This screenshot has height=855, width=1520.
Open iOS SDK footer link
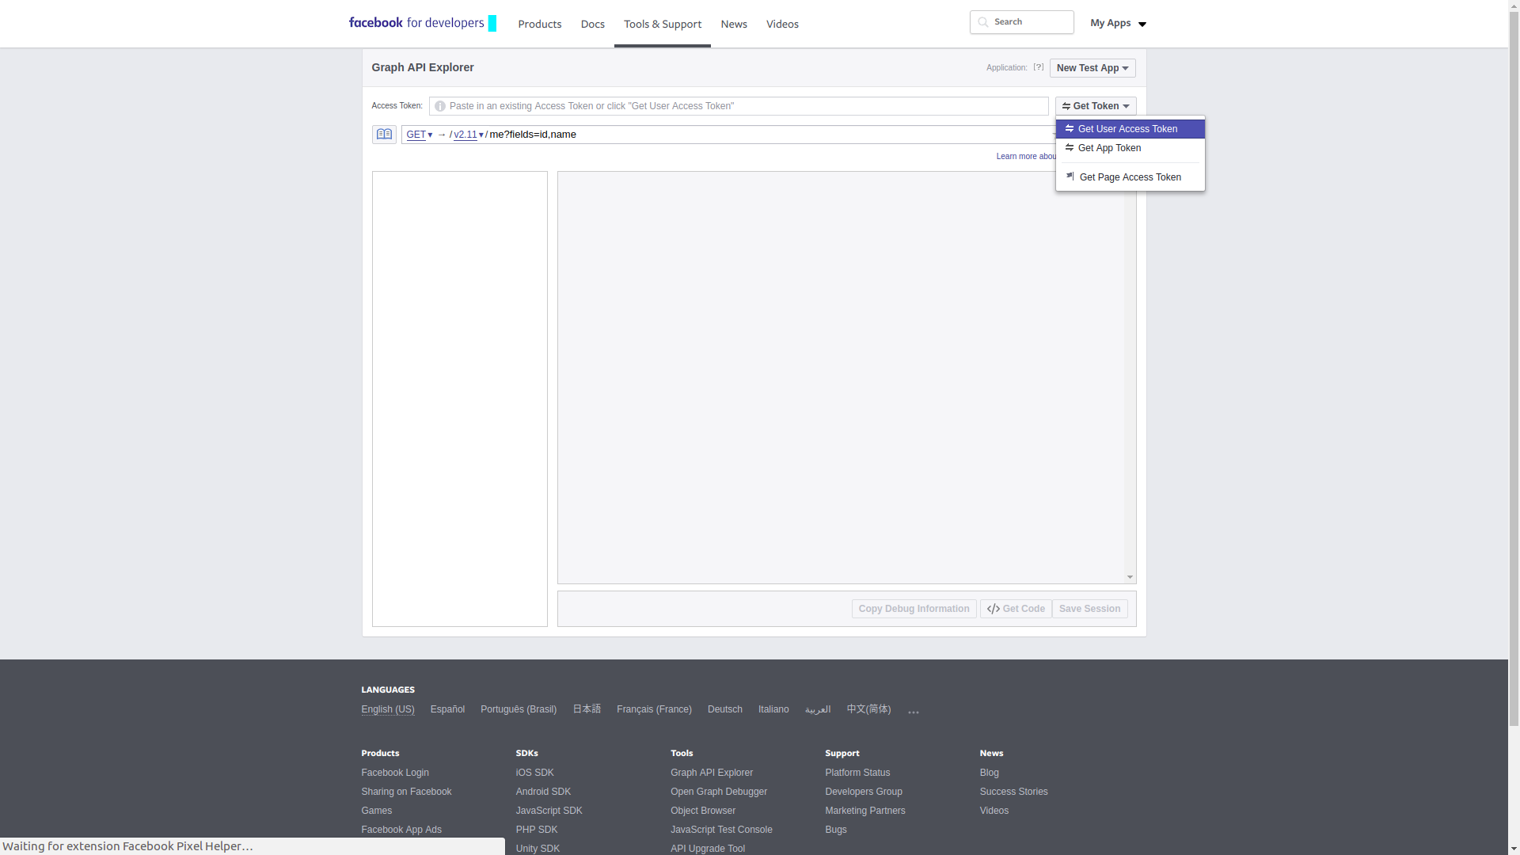[x=535, y=773]
